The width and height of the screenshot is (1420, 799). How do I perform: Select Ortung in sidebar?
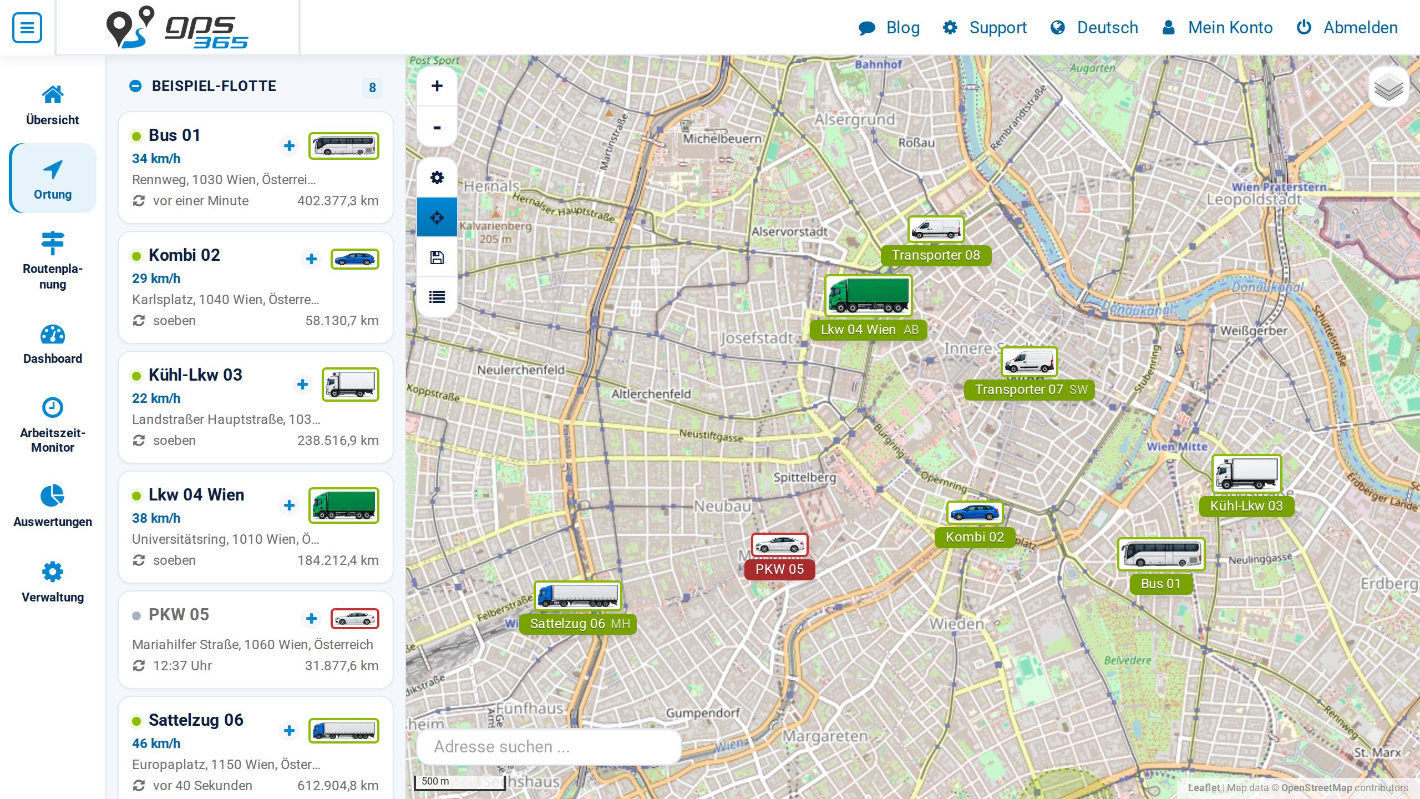(x=53, y=179)
